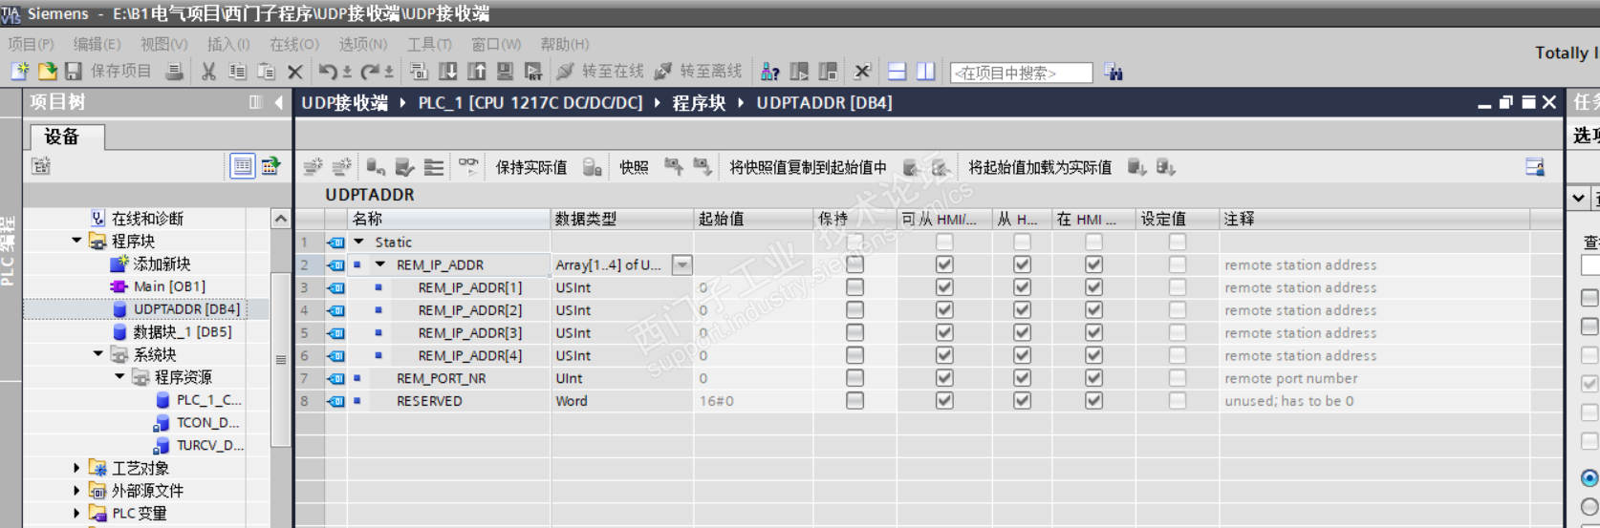Click 将快照值复制到起始值中 button
The width and height of the screenshot is (1600, 528).
[x=808, y=167]
